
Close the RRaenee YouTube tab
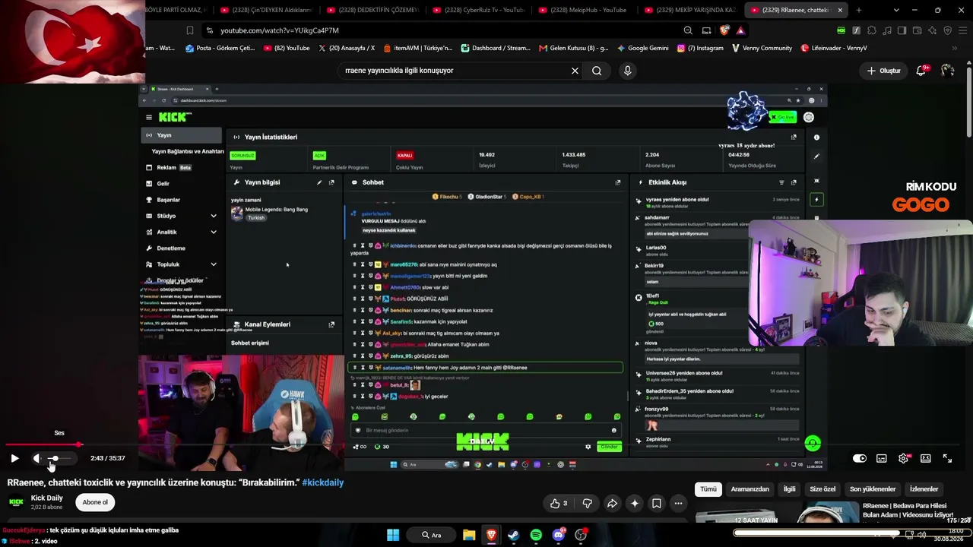(x=841, y=10)
